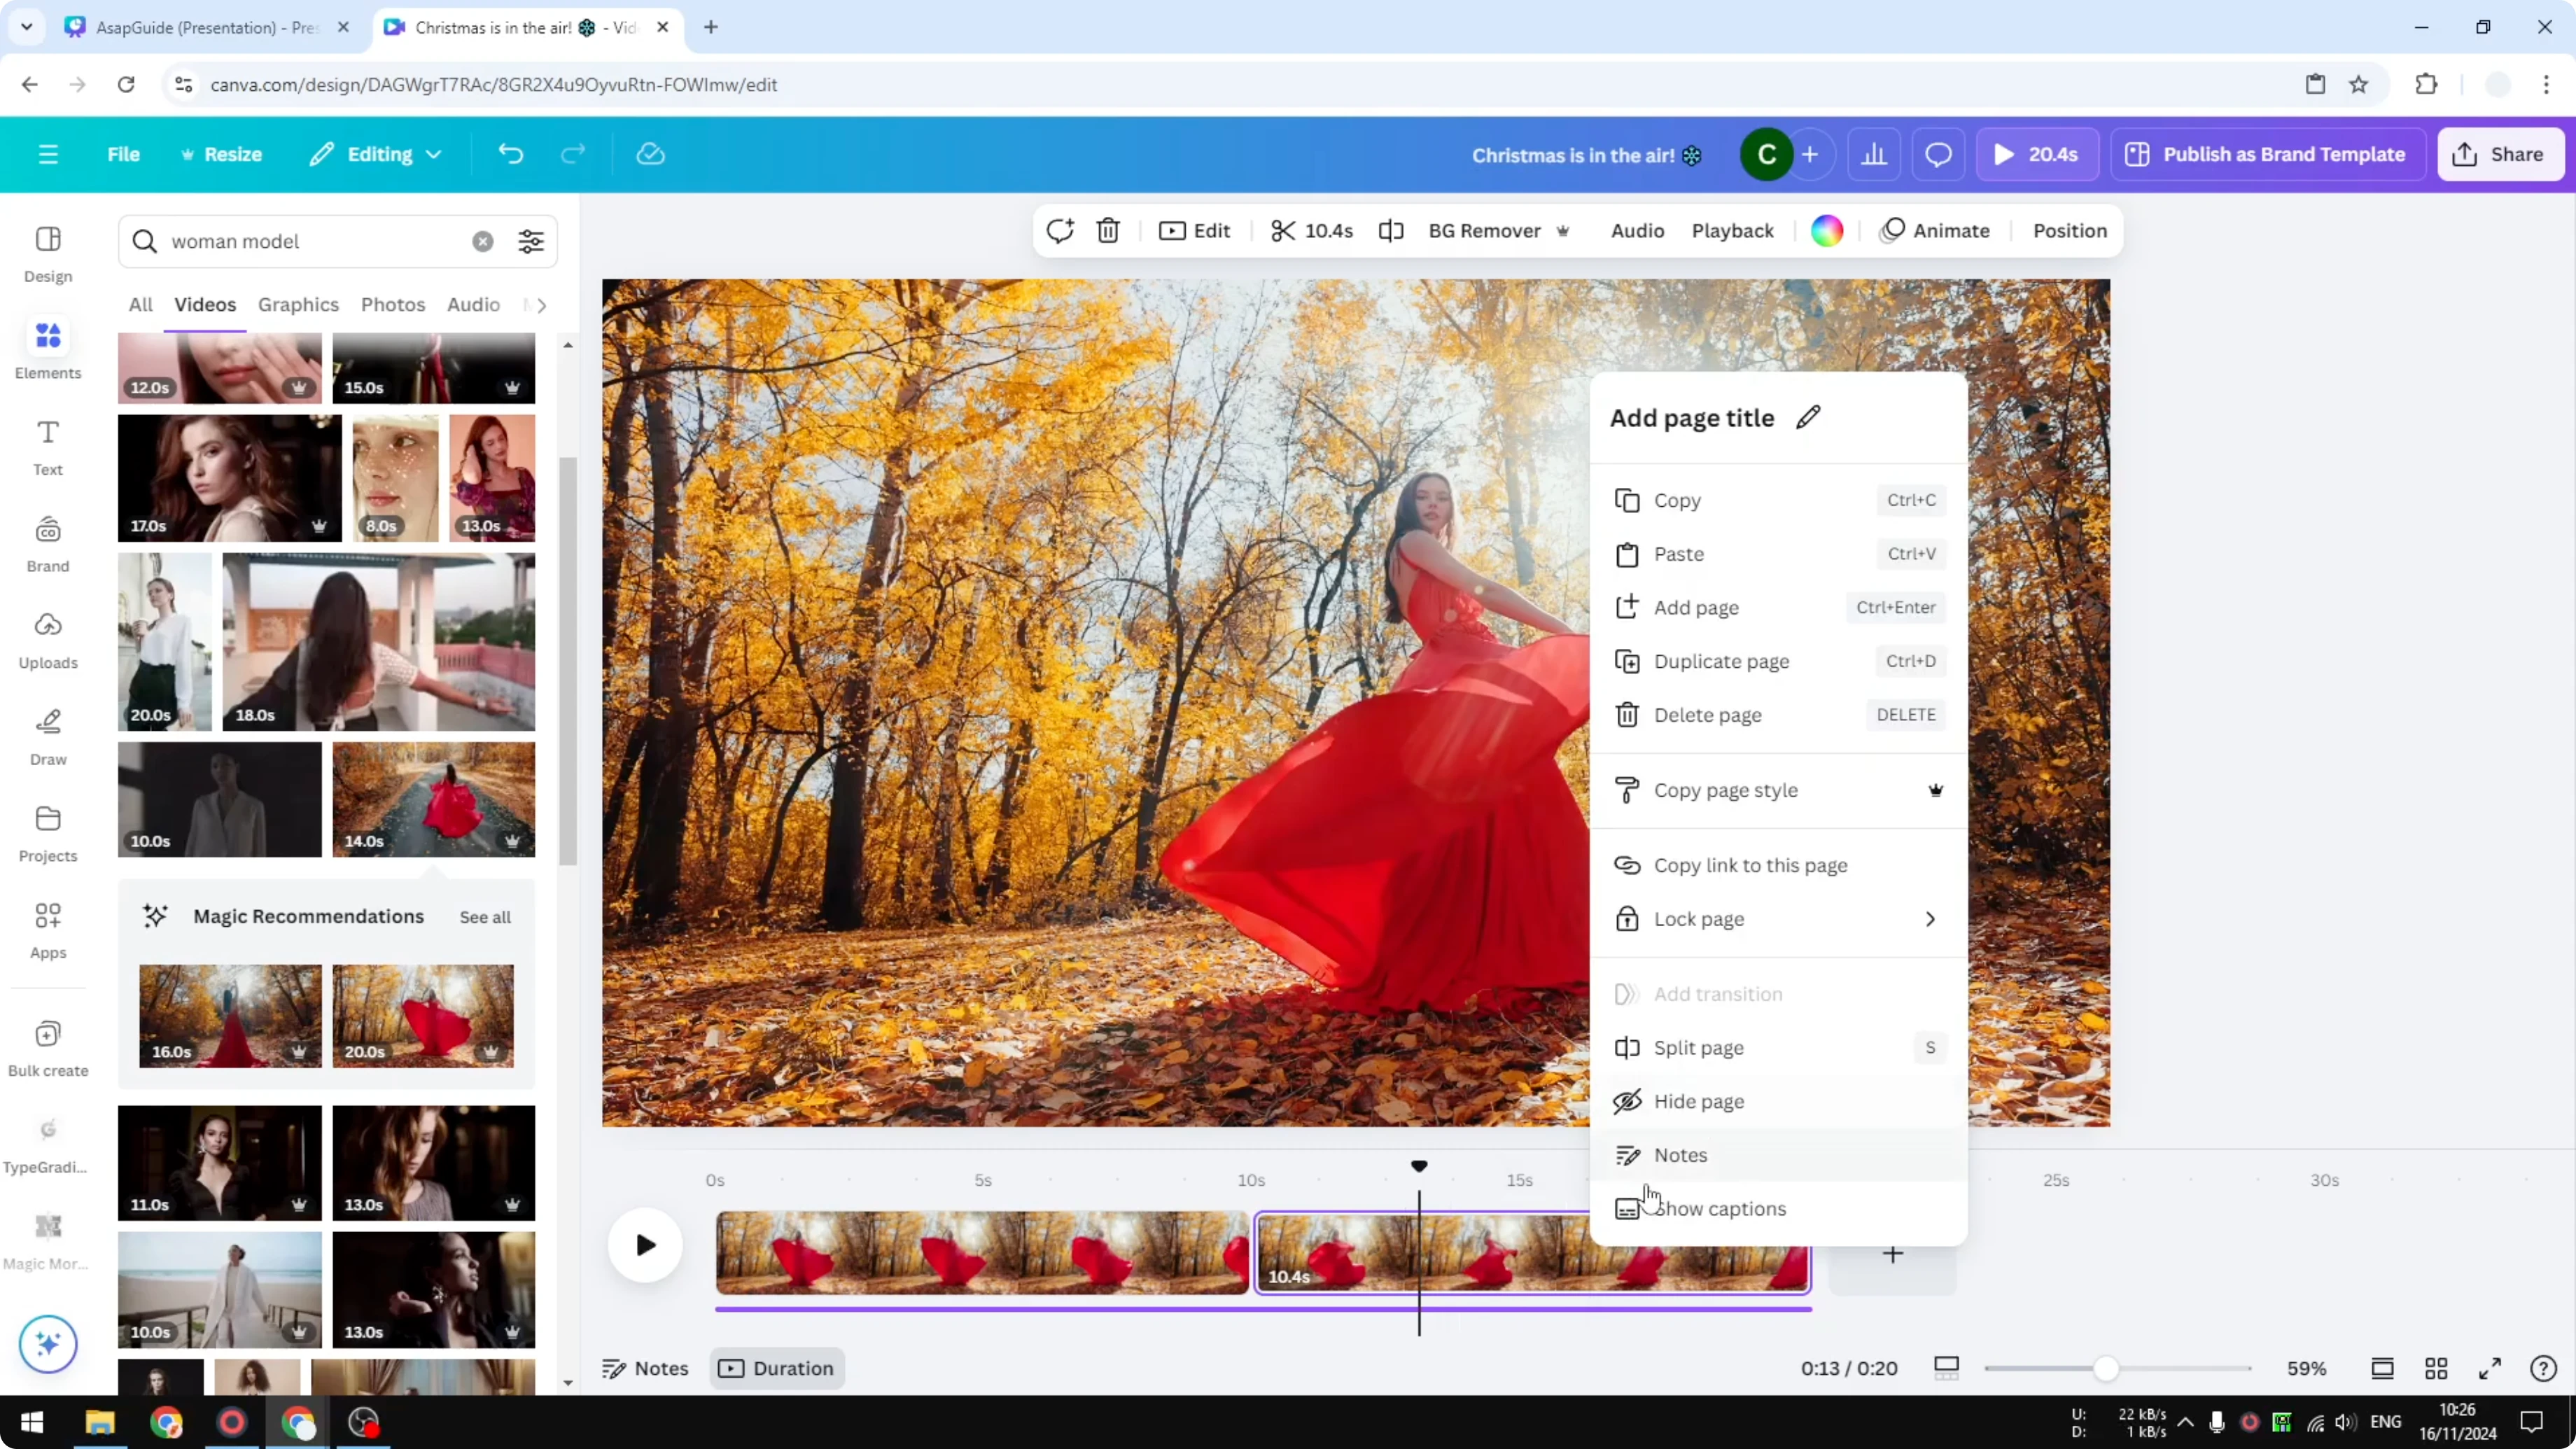This screenshot has height=1449, width=2576.
Task: Expand the Lock page submenu chevron
Action: [x=1930, y=919]
